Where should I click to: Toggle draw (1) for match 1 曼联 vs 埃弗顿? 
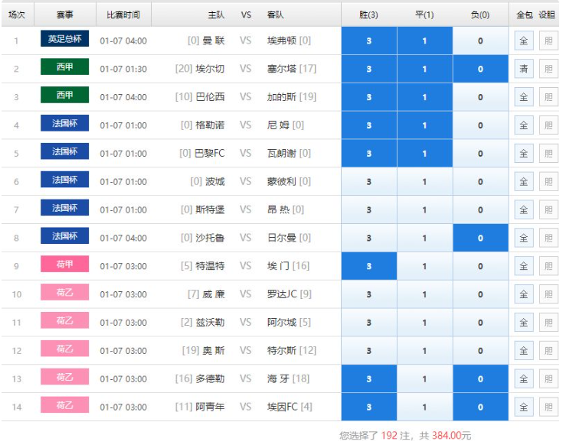click(x=424, y=41)
